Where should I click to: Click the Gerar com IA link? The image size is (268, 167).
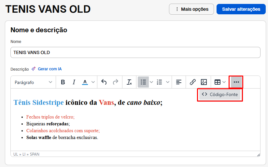pyautogui.click(x=49, y=69)
